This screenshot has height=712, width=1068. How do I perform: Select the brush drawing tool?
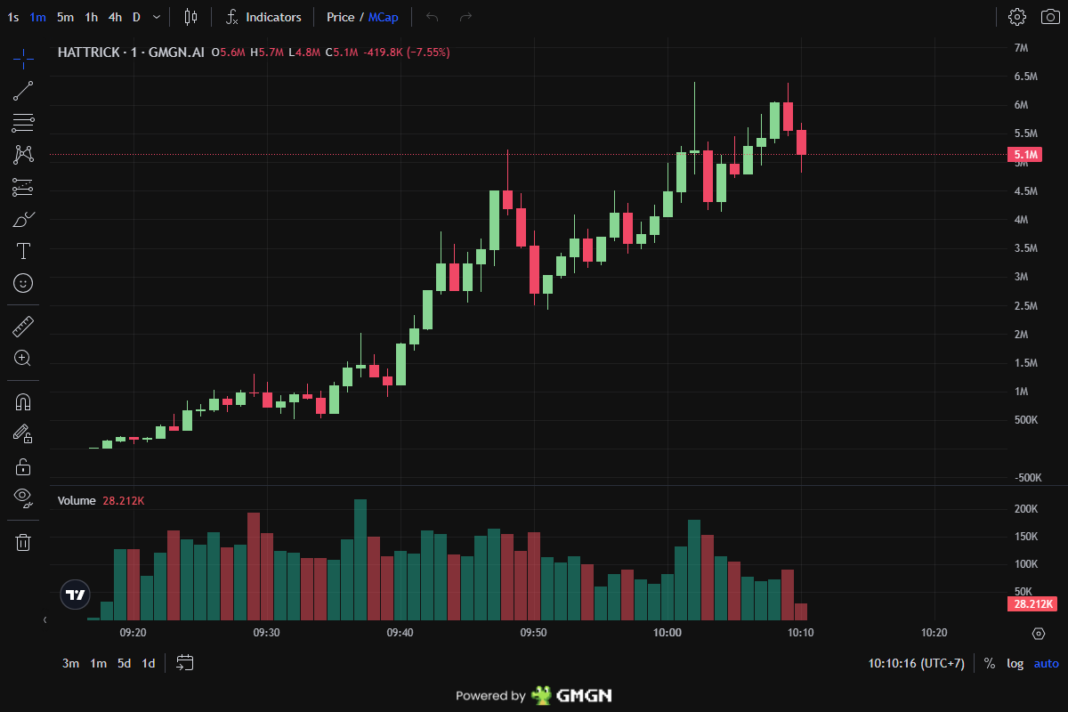23,219
